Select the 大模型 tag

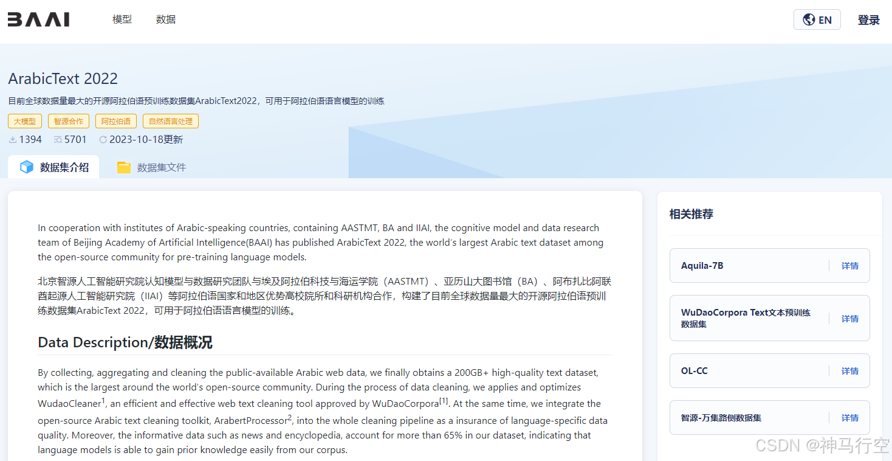[x=25, y=121]
